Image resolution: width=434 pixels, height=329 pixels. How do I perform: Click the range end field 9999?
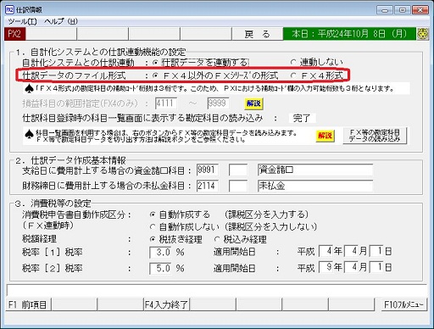[x=218, y=103]
